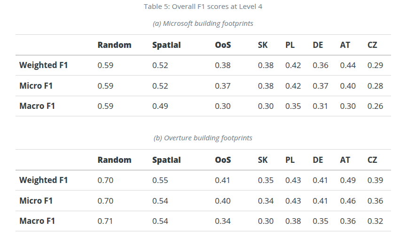The image size is (400, 244).
Task: Click the Random column header in Microsoft table
Action: [114, 45]
